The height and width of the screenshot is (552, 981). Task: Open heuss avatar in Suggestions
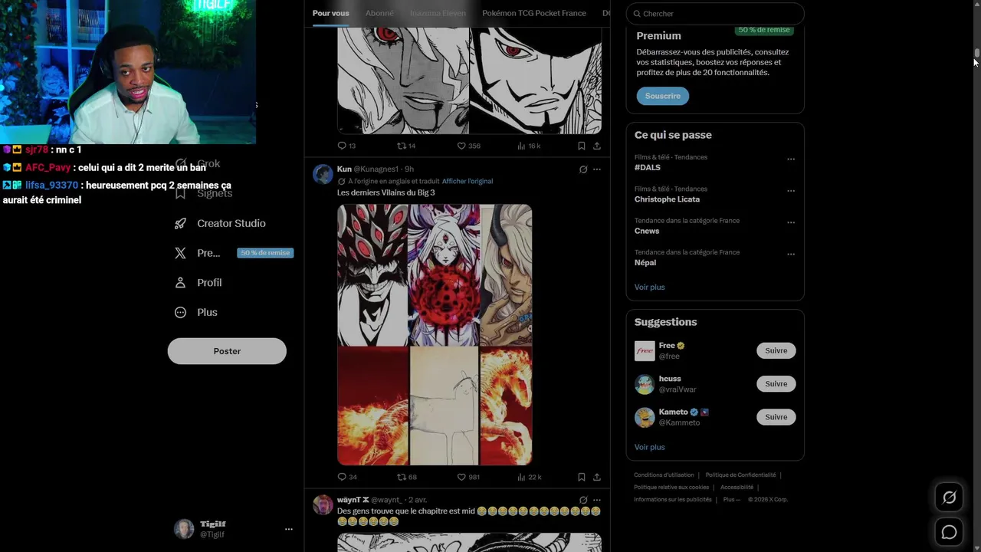pos(645,384)
